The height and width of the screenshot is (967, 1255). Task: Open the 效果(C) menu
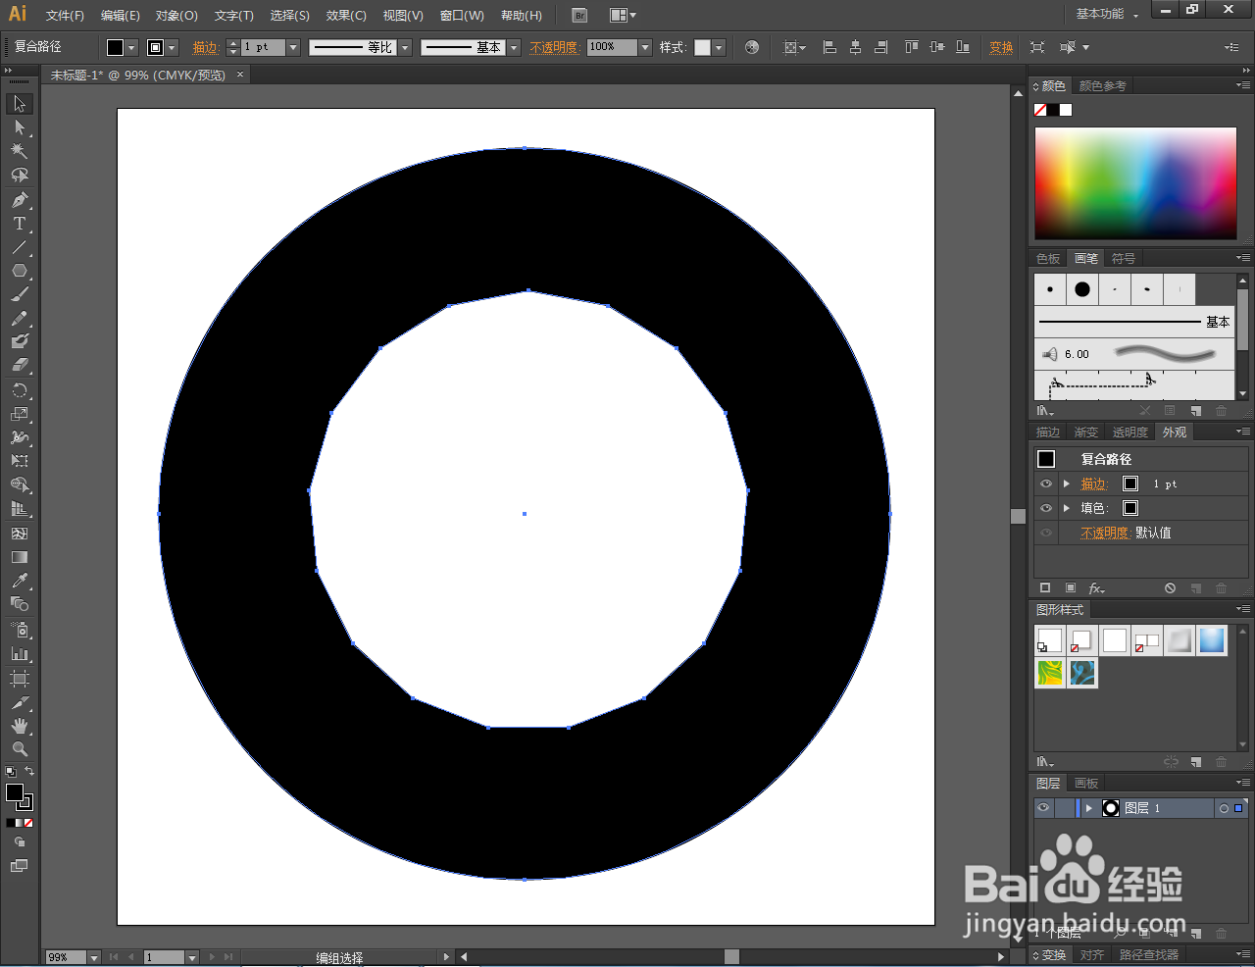[346, 15]
